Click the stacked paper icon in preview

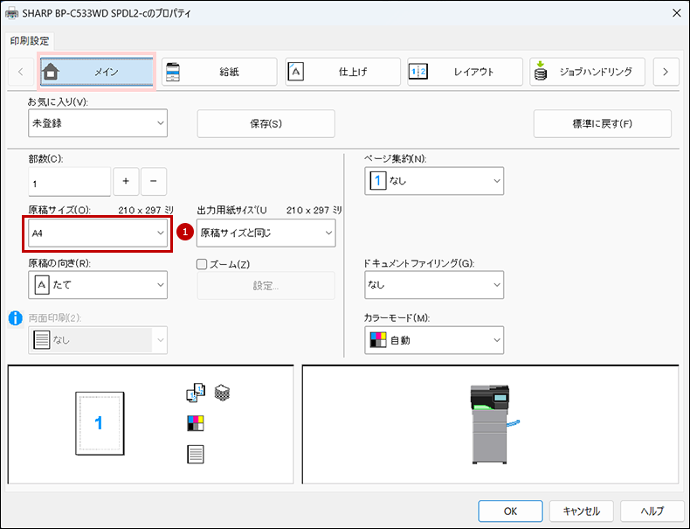(222, 394)
